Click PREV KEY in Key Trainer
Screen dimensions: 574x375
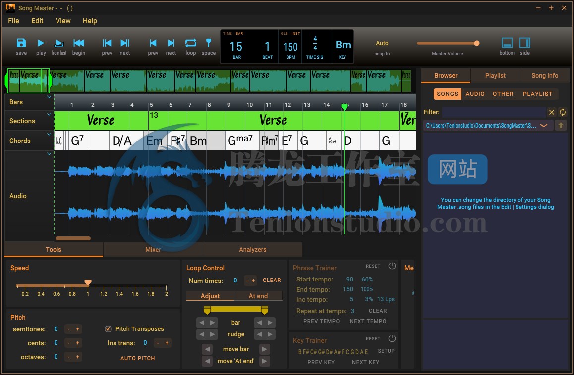(x=321, y=362)
